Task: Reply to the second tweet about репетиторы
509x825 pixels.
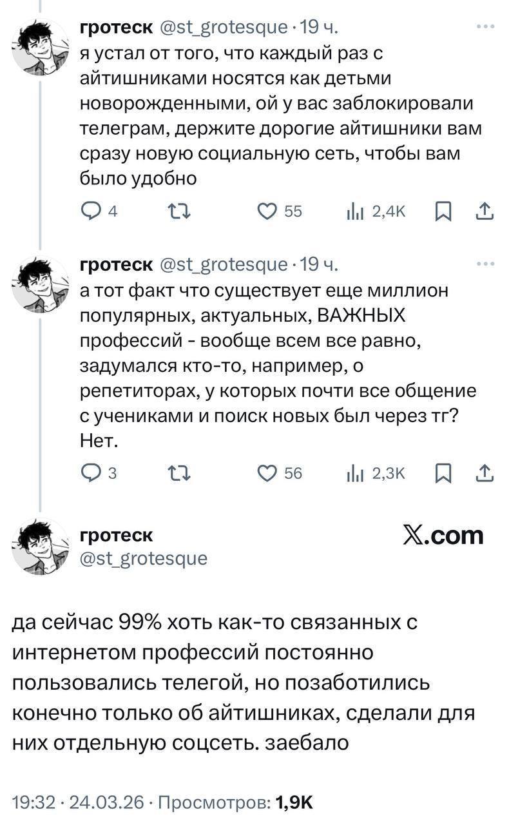Action: coord(90,473)
